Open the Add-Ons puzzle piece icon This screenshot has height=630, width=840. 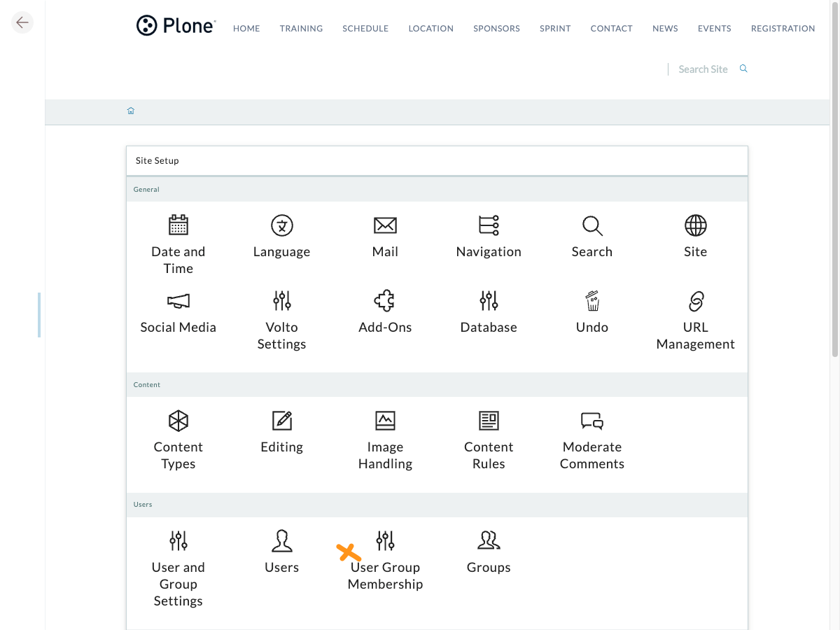384,301
